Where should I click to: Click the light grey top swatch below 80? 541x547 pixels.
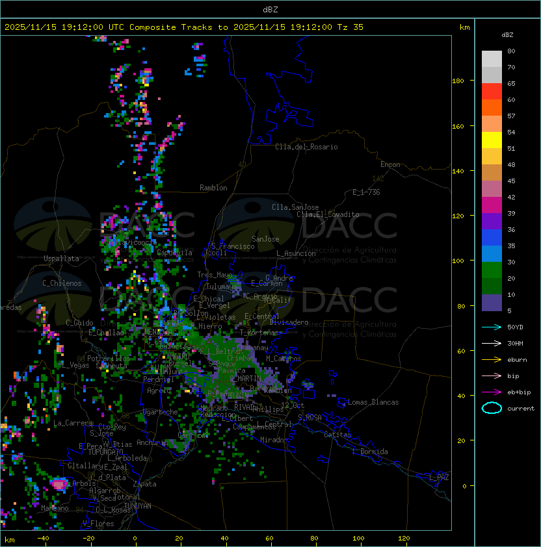pyautogui.click(x=492, y=58)
